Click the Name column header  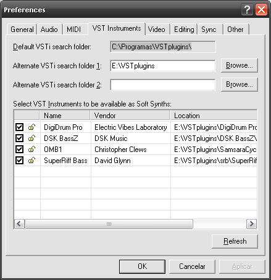coord(65,116)
